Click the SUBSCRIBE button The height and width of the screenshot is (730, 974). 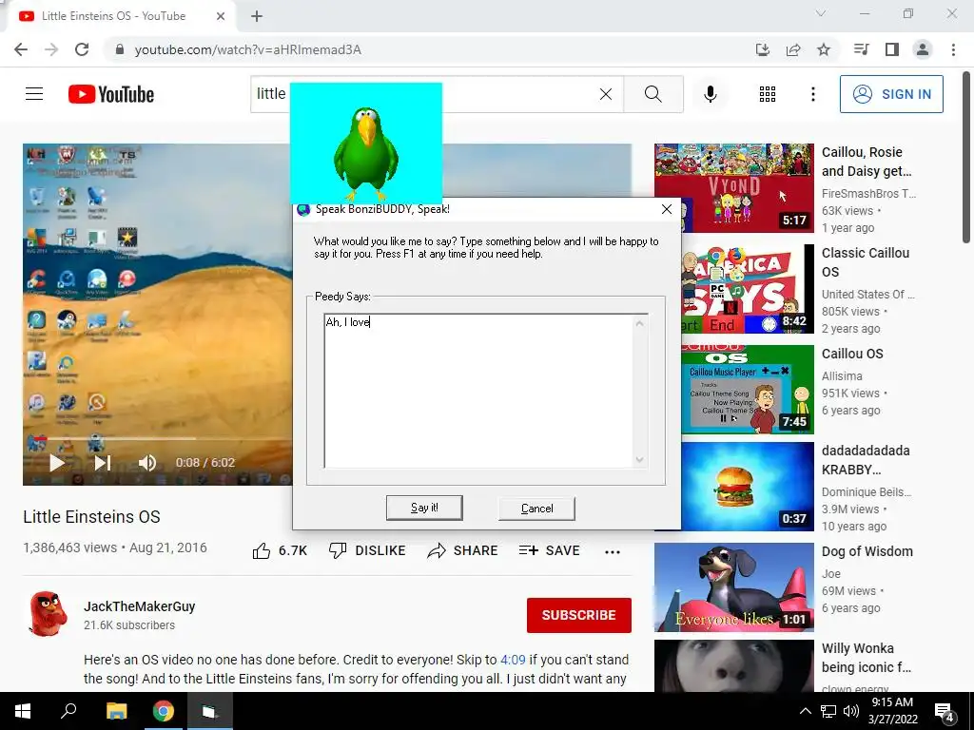tap(579, 615)
